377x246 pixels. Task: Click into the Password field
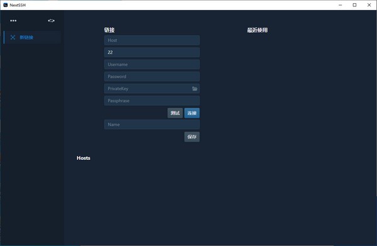(151, 76)
